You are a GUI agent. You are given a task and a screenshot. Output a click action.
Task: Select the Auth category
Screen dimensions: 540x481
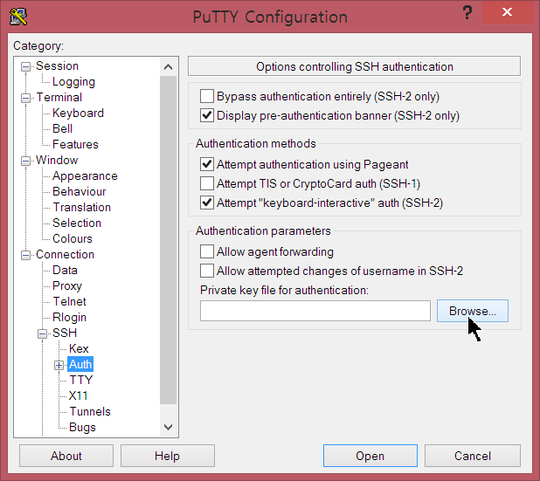(80, 365)
